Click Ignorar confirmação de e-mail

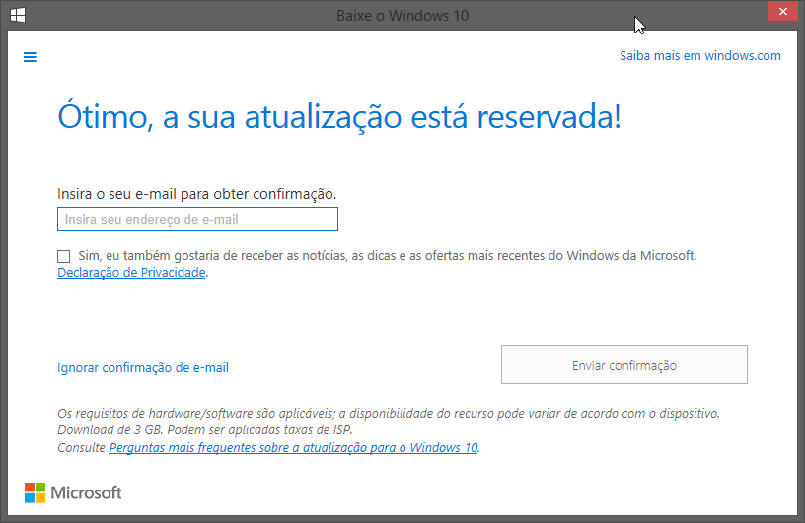tap(143, 367)
